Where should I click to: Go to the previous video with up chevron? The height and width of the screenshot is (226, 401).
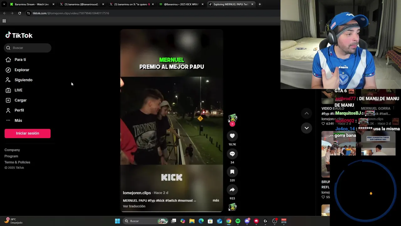(306, 113)
